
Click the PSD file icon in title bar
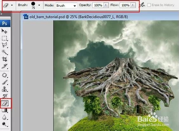point(26,17)
